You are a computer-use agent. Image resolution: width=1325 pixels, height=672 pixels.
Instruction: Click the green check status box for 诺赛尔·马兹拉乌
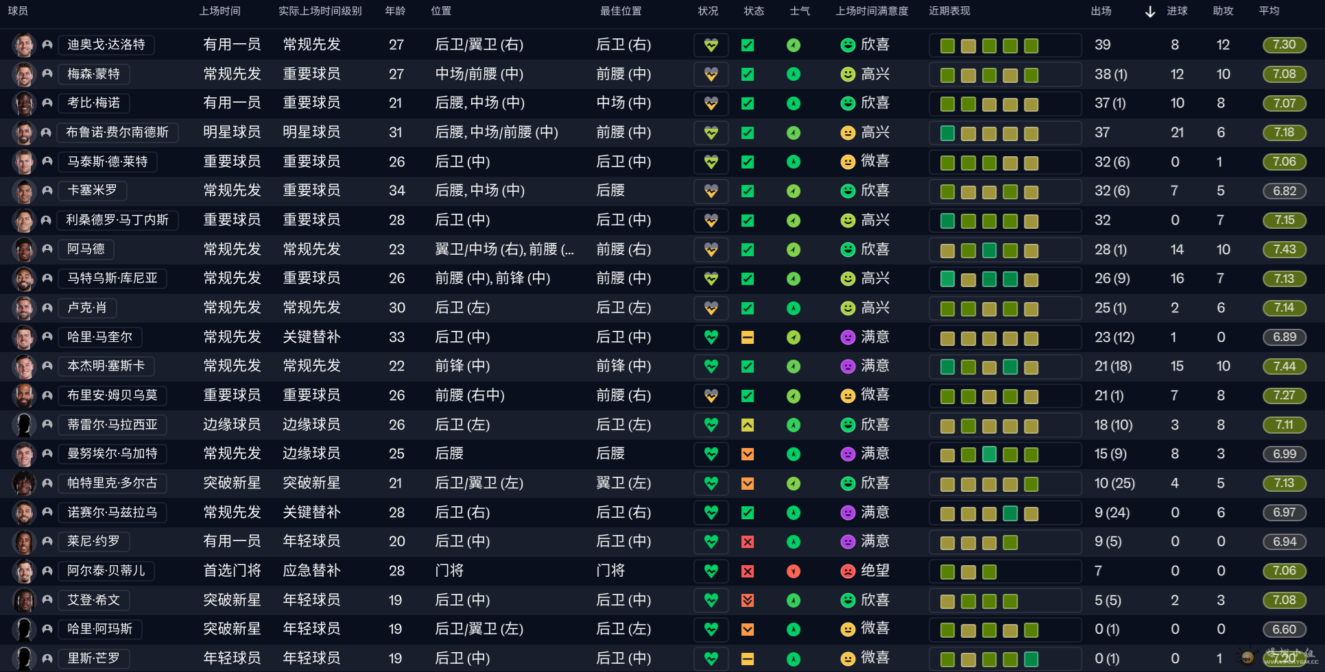(748, 513)
